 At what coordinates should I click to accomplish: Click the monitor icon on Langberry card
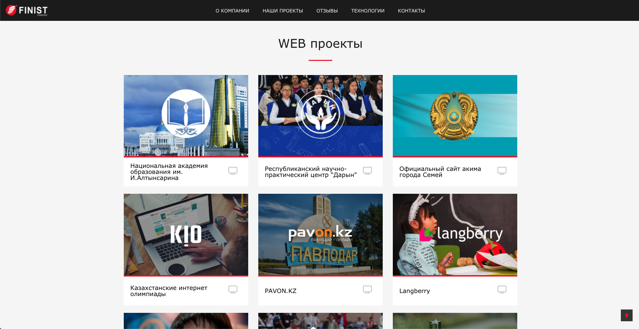502,289
